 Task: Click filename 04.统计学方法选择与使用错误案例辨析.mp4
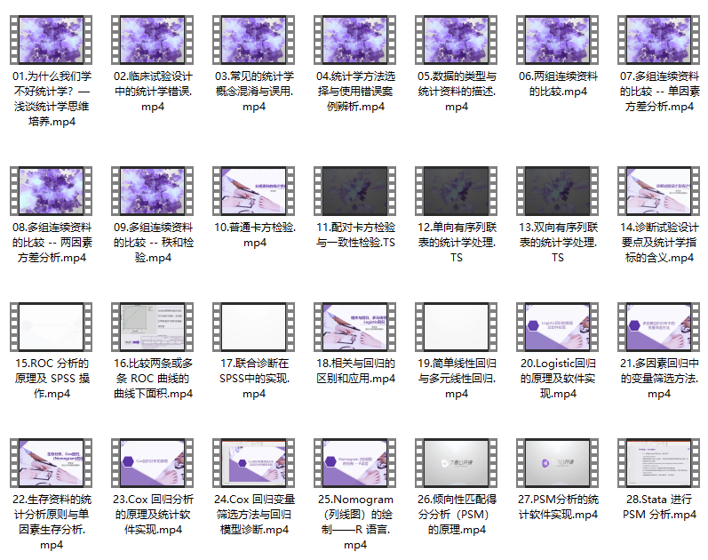coord(355,92)
